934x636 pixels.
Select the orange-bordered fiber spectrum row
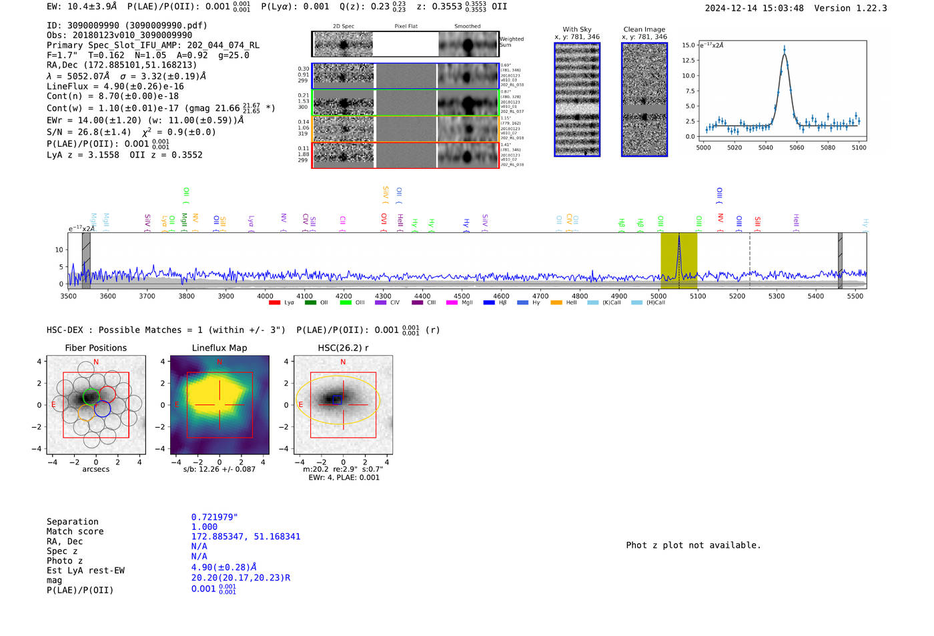pyautogui.click(x=406, y=129)
